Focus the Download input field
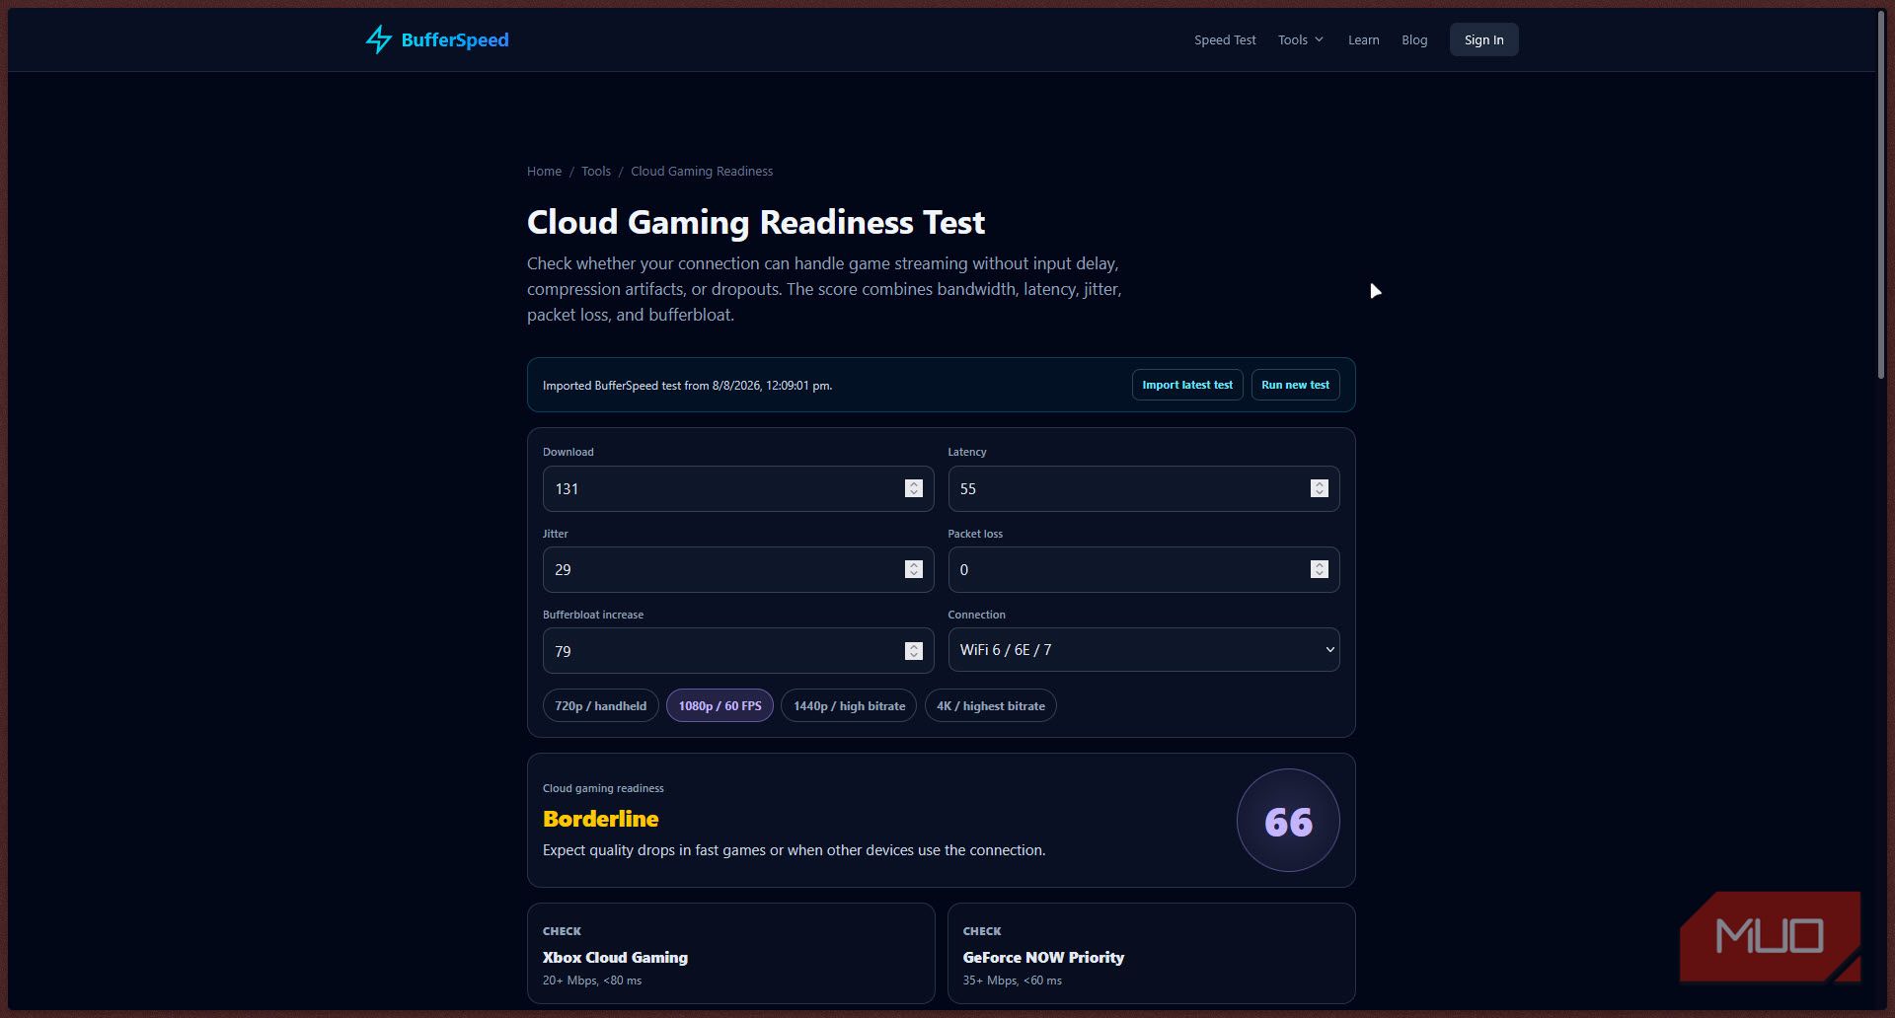 click(738, 488)
